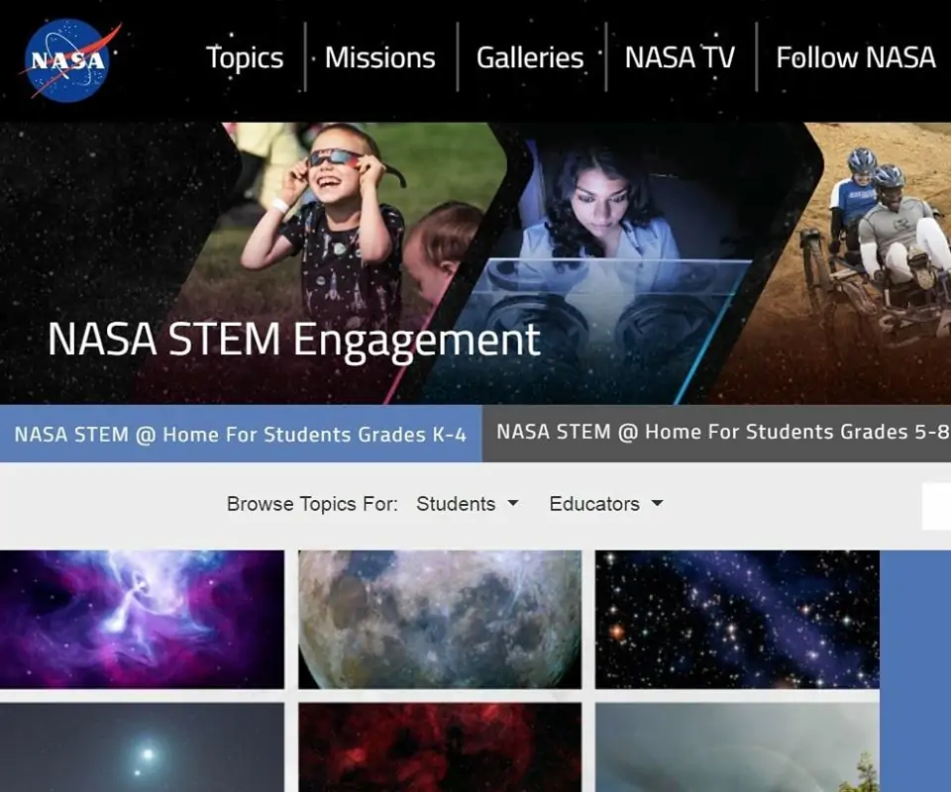Click the Browse Topics For label
This screenshot has width=951, height=792.
pyautogui.click(x=312, y=504)
